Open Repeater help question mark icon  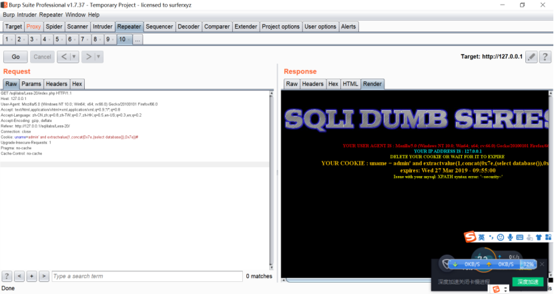(545, 57)
